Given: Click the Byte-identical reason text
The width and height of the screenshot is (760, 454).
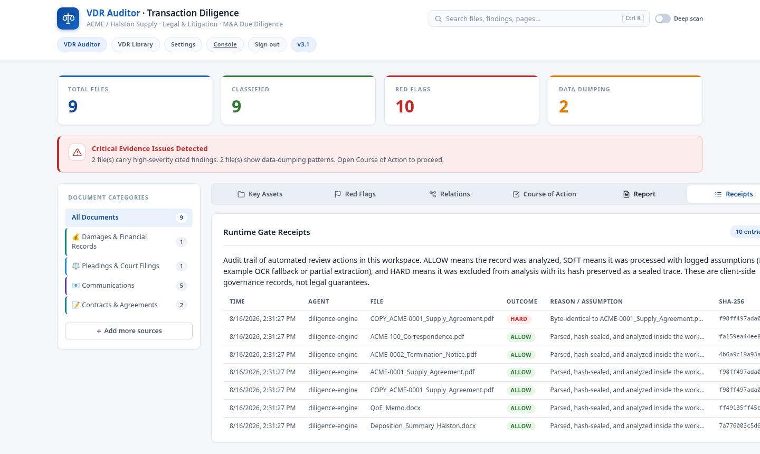Looking at the screenshot, I should [627, 319].
